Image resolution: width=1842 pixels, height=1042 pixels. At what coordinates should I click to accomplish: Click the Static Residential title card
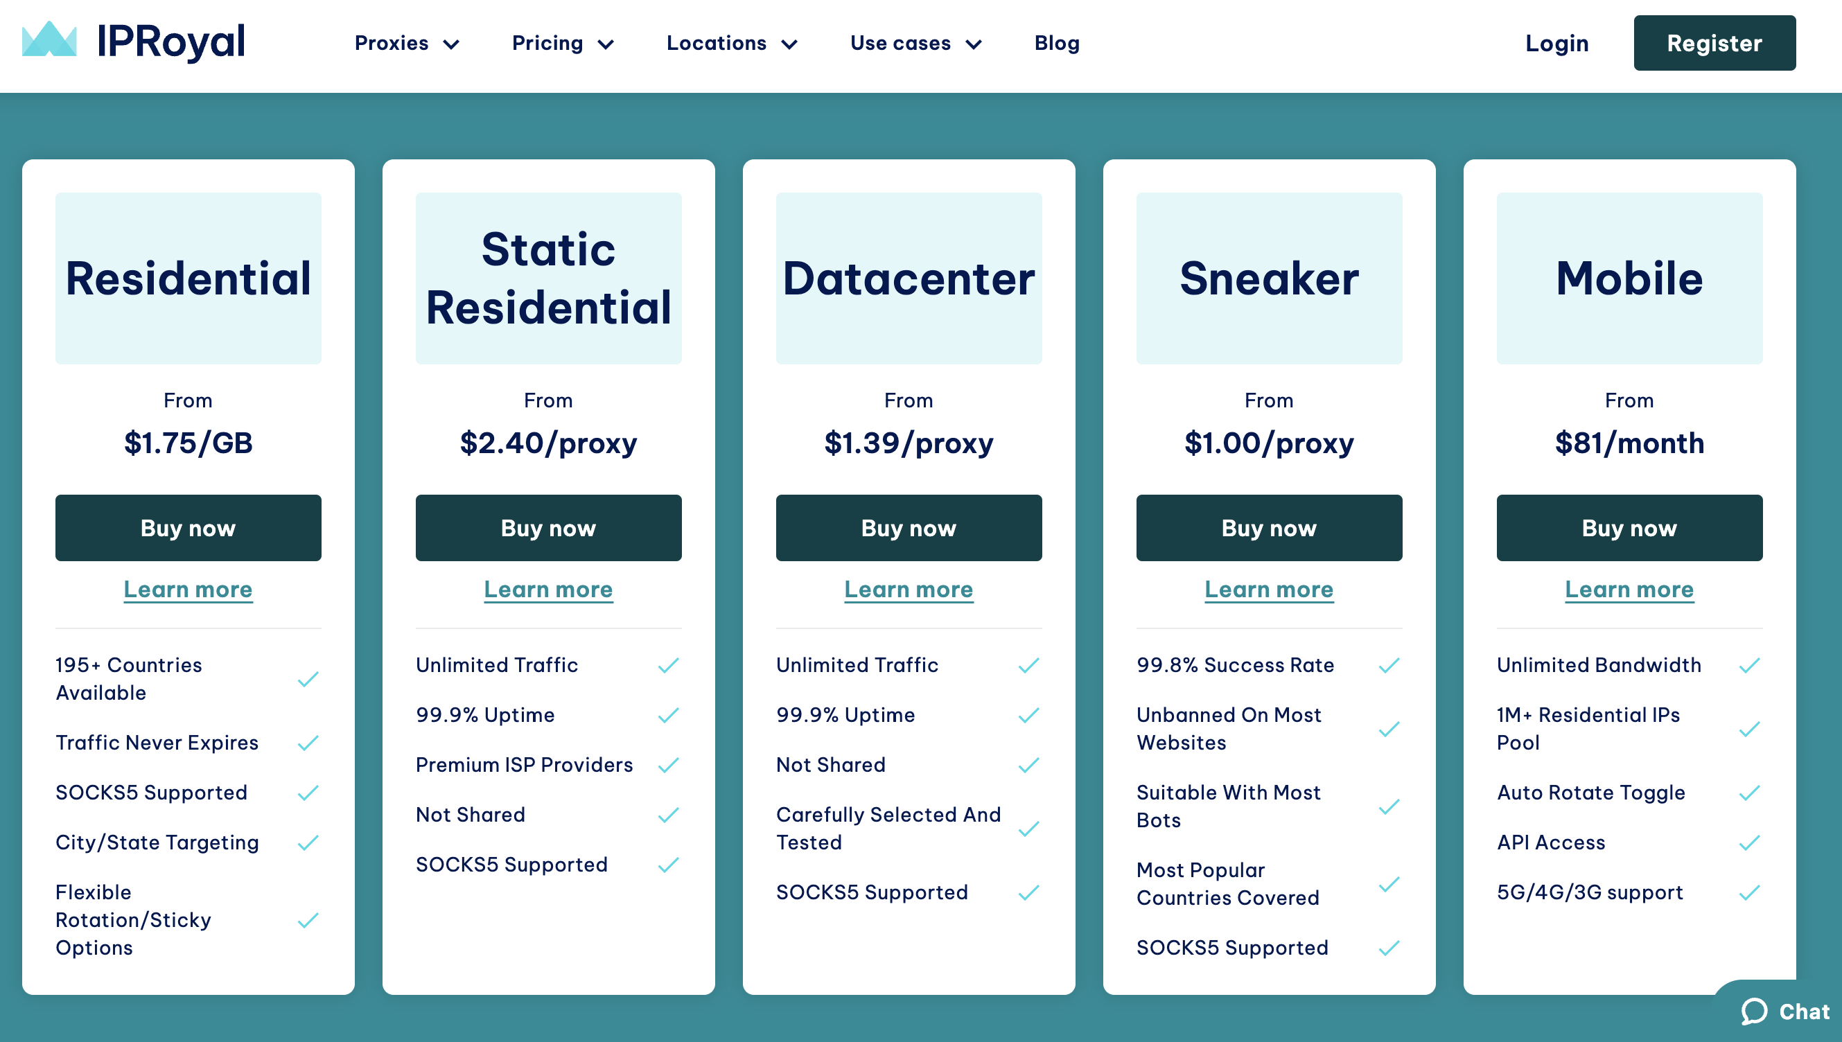coord(548,279)
